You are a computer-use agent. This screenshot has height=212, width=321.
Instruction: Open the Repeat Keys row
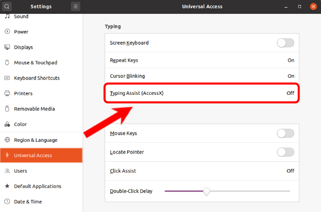click(x=202, y=60)
